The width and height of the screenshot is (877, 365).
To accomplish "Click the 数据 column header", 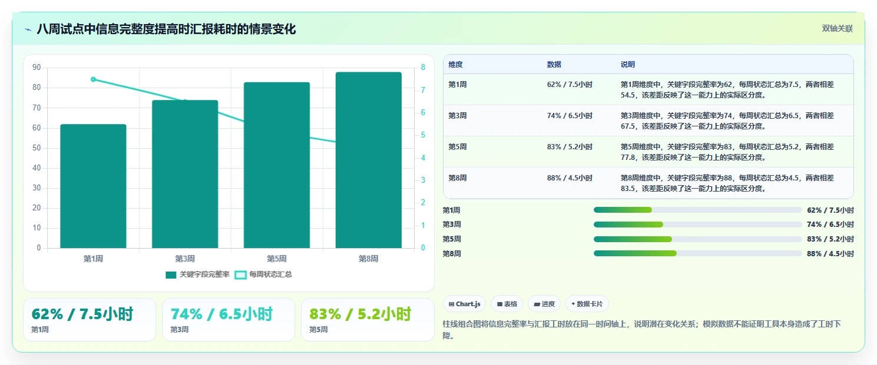I will (554, 65).
